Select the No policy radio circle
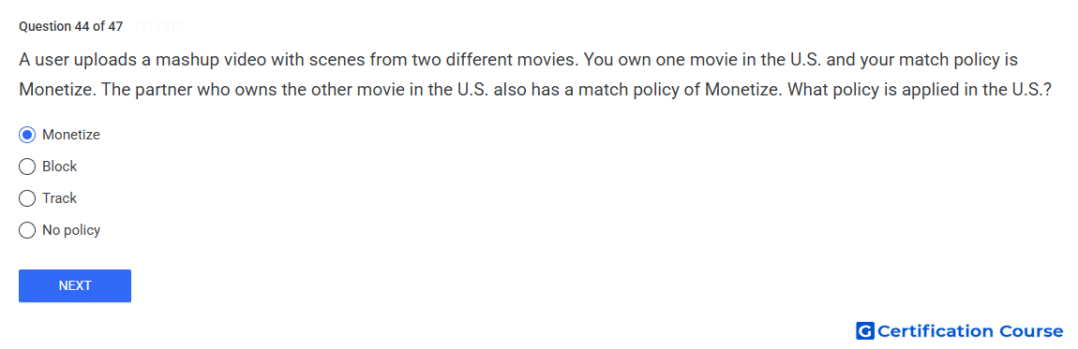Screen dimensions: 1078x349 (27, 230)
